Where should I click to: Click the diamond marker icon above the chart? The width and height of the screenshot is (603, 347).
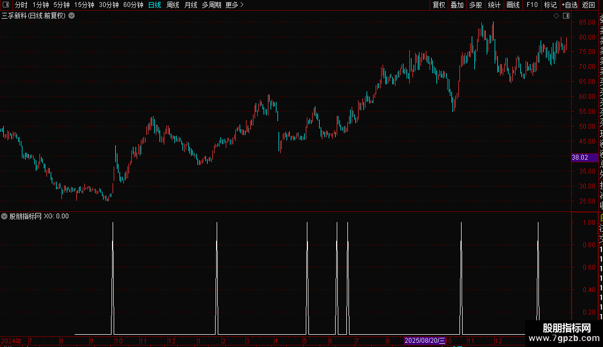(556, 16)
